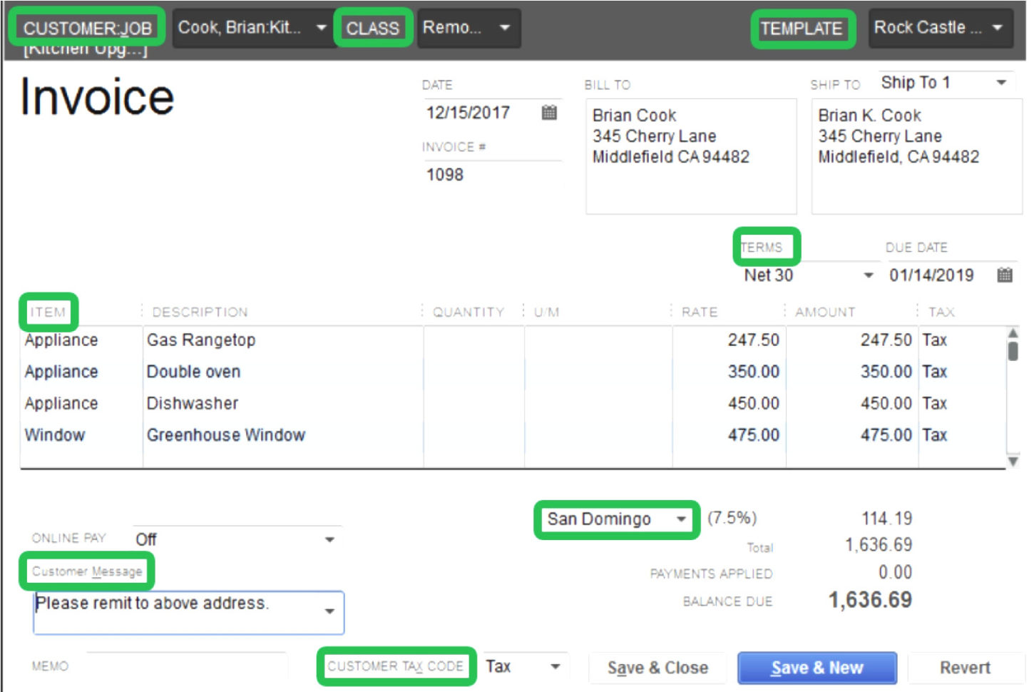Click the Appliance item in Double oven row

coord(81,372)
